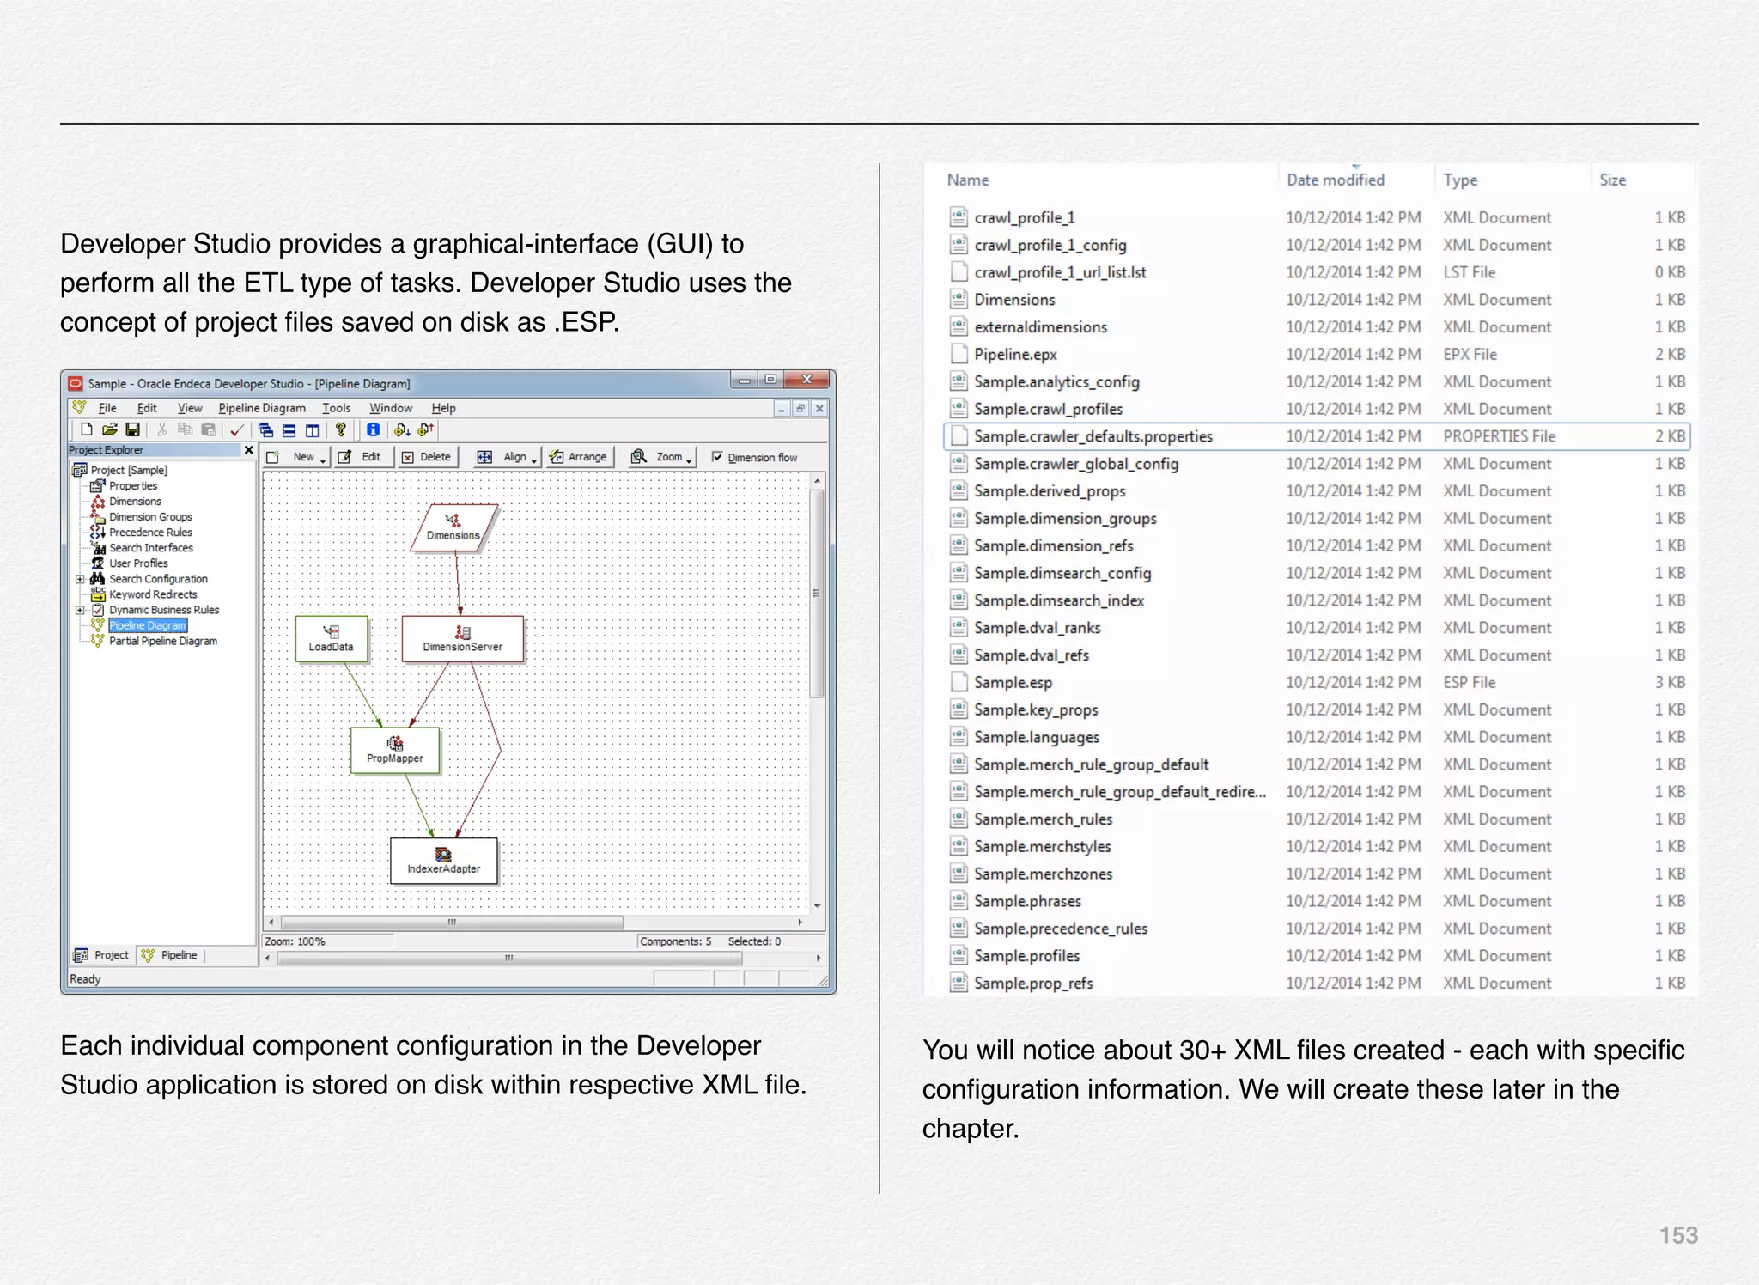Click the Tile vertically icon
Viewport: 1759px width, 1285px height.
coord(312,429)
